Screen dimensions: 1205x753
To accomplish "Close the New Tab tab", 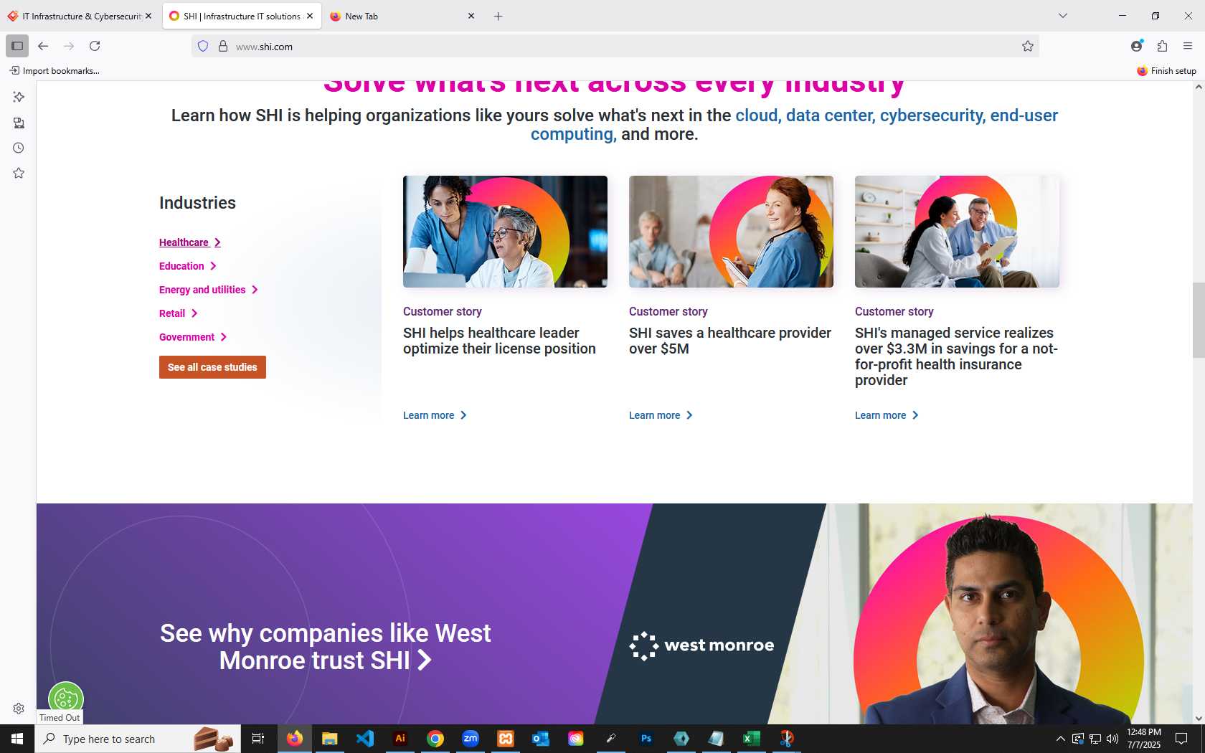I will (x=471, y=16).
